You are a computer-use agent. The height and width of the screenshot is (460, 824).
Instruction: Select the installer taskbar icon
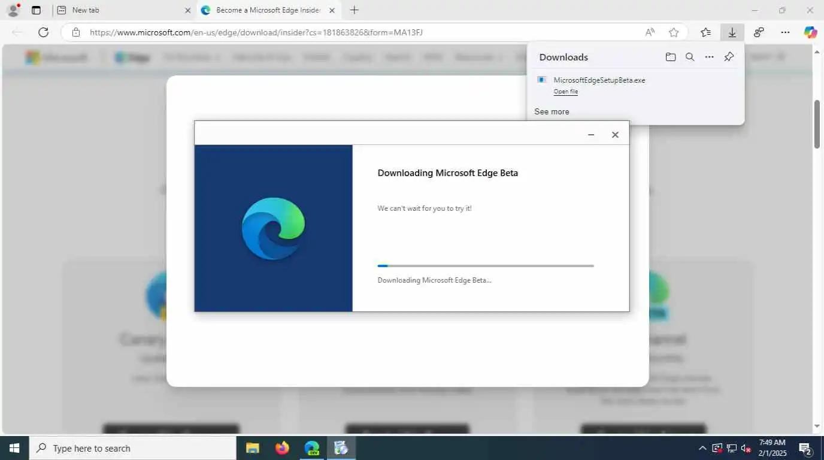pyautogui.click(x=341, y=448)
